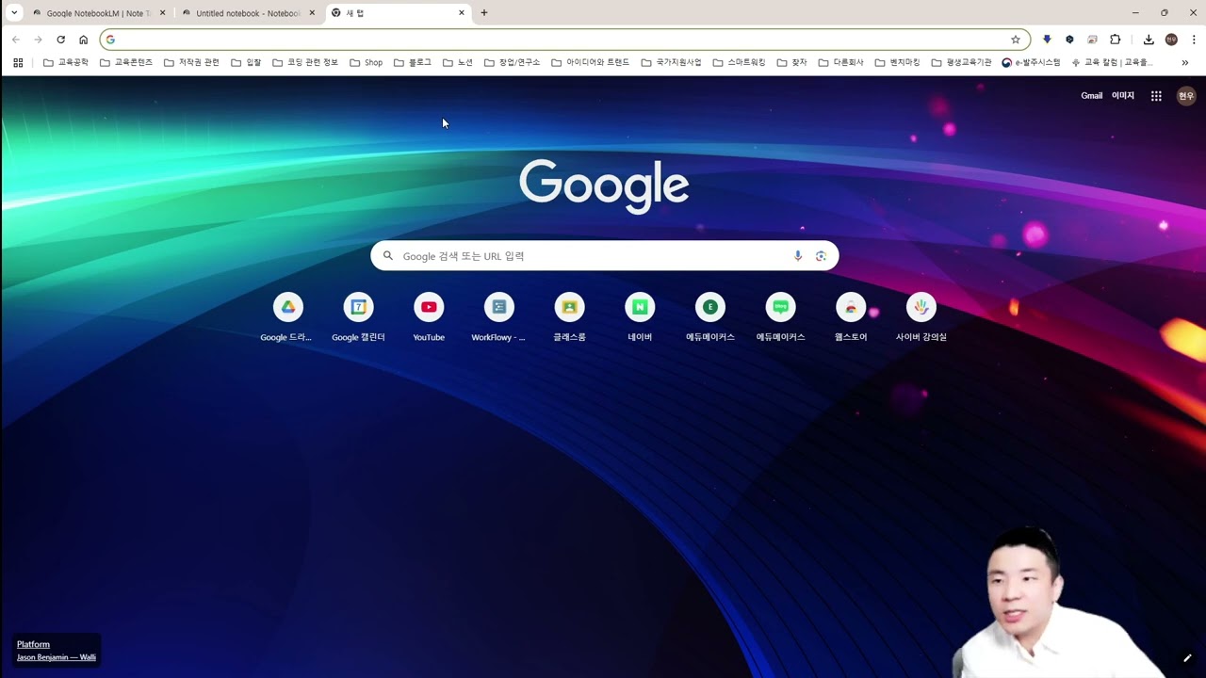
Task: Close the Google NotebookLM tab
Action: 162,13
